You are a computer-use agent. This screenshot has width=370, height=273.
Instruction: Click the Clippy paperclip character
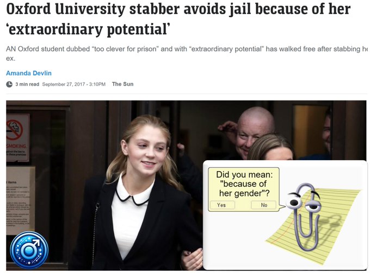pos(304,217)
